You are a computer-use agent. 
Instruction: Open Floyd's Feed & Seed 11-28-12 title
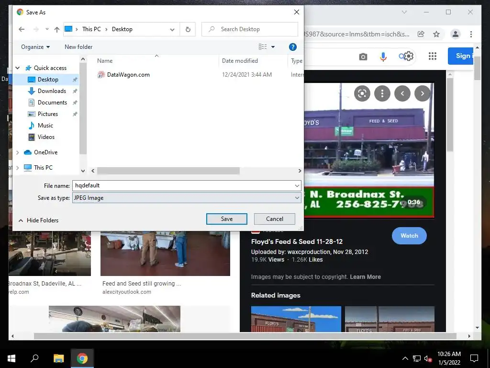[297, 241]
